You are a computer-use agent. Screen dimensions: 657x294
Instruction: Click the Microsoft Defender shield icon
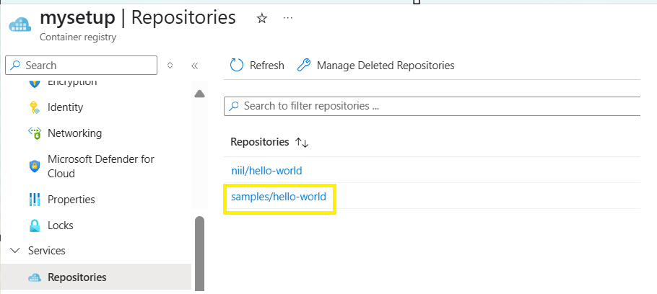coord(35,166)
